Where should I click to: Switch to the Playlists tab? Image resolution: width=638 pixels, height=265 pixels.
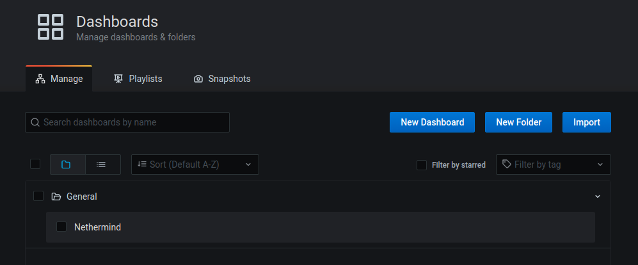click(138, 79)
